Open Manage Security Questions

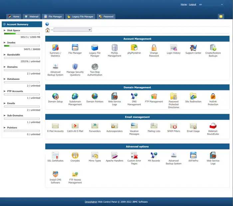point(75,70)
